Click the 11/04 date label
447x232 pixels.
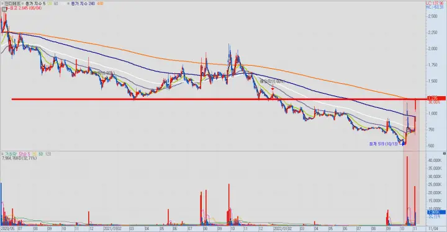(x=433, y=228)
